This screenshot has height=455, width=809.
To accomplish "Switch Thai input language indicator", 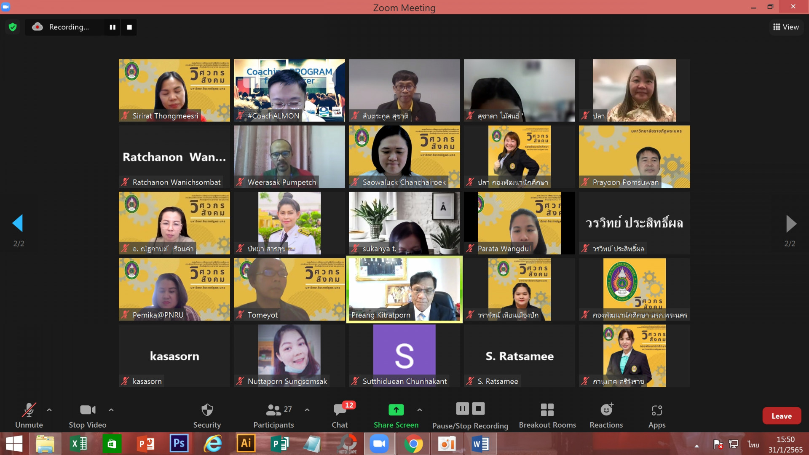I will click(x=753, y=444).
